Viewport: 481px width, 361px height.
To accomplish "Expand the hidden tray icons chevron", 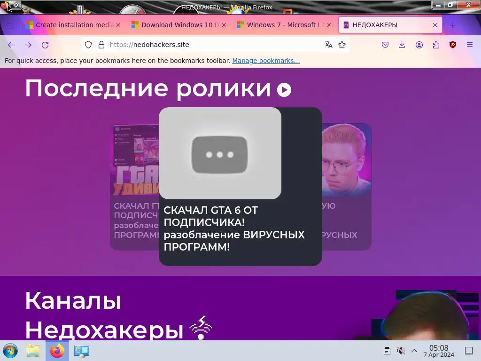I will point(414,351).
